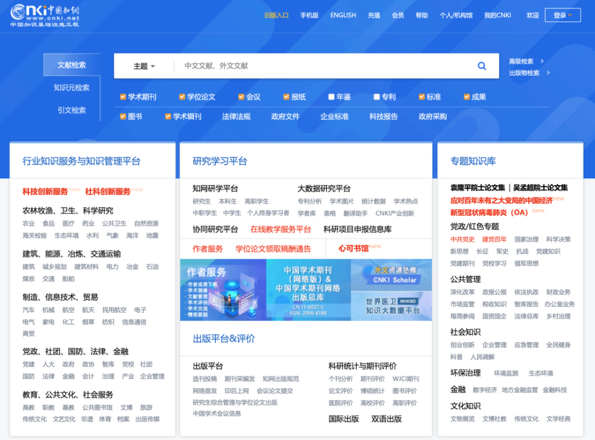Switch to ENGLISH version
Image resolution: width=595 pixels, height=440 pixels.
[343, 15]
